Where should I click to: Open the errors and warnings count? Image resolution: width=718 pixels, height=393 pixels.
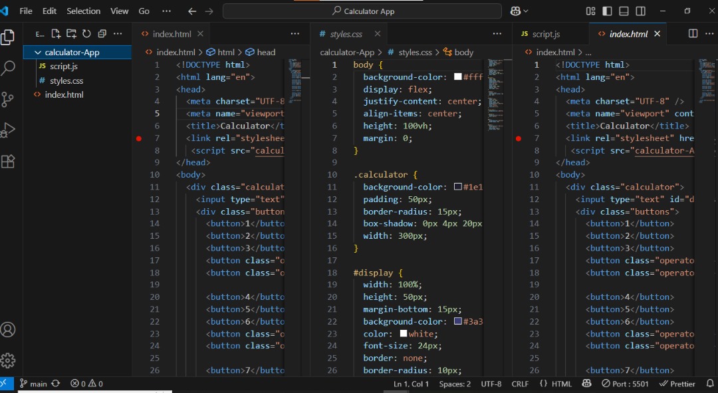(86, 384)
